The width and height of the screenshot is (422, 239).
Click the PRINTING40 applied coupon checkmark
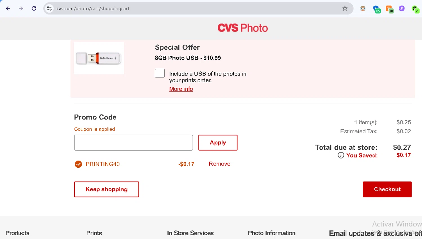(x=78, y=164)
